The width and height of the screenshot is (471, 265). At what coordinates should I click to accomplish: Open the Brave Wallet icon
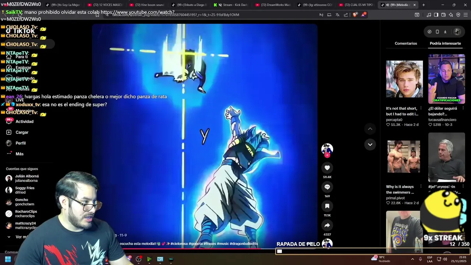click(x=443, y=15)
